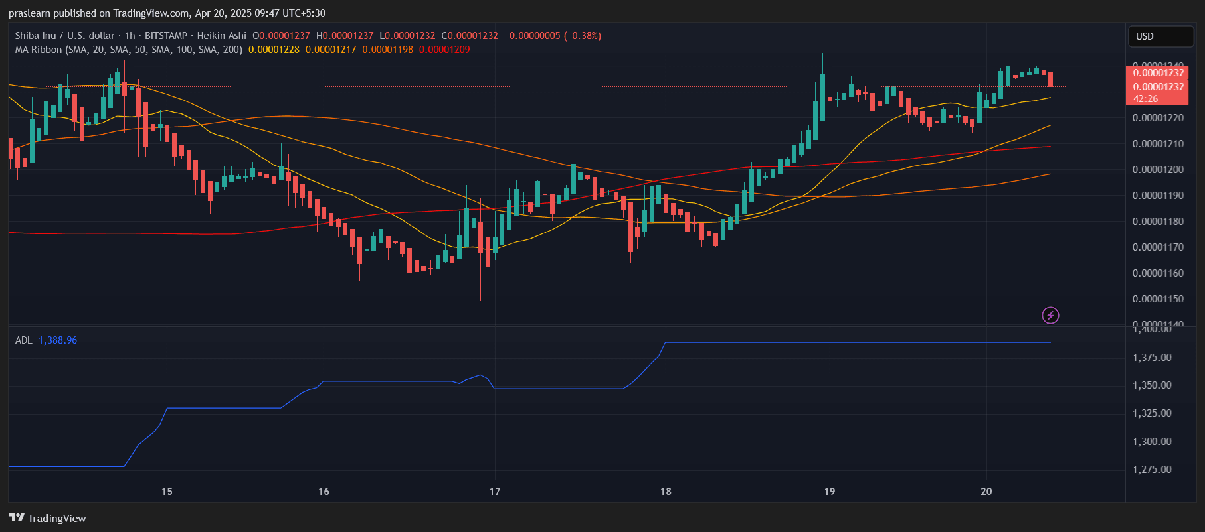This screenshot has width=1205, height=532.
Task: Click the 0.00001190 price axis label
Action: (1158, 196)
